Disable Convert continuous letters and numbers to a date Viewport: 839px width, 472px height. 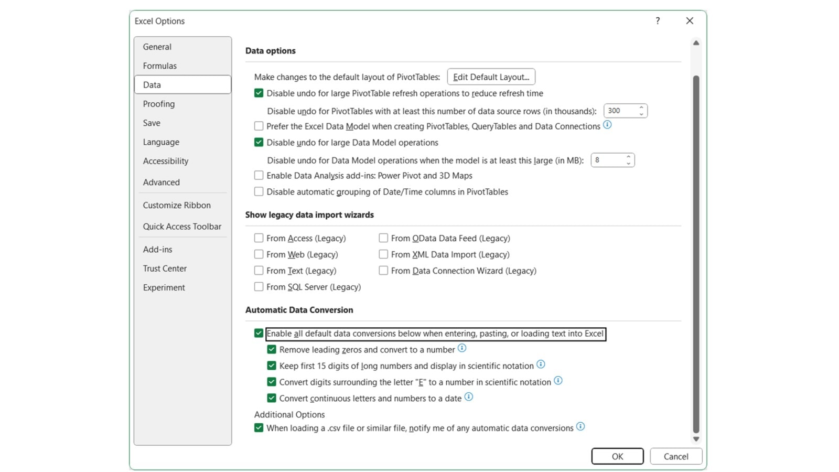point(272,398)
